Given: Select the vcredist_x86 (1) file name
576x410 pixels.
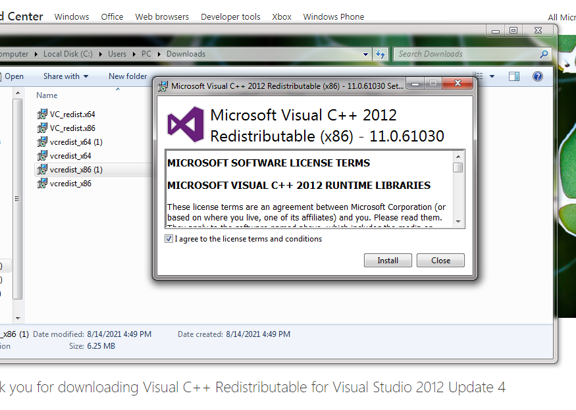Looking at the screenshot, I should [76, 170].
